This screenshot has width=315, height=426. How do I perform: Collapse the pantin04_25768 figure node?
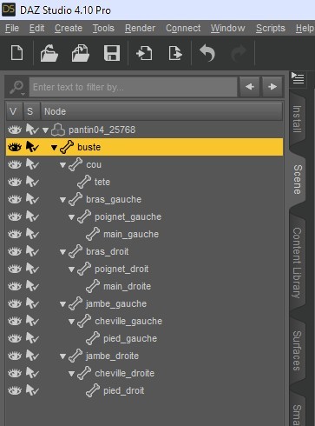coord(45,130)
